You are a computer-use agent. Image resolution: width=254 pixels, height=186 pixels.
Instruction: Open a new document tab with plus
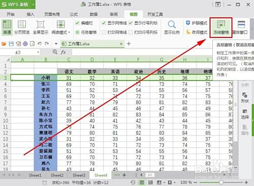[129, 44]
